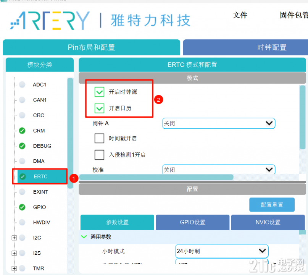Image resolution: width=308 pixels, height=275 pixels.
Task: Select ERTC in module list
Action: (x=42, y=176)
